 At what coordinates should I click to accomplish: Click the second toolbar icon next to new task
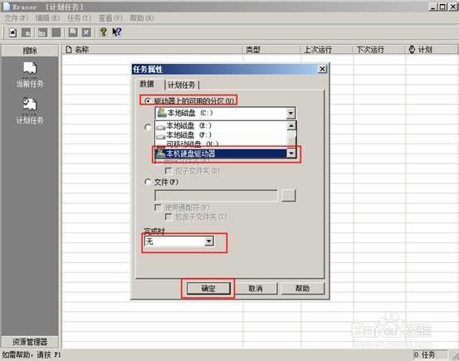[x=26, y=32]
